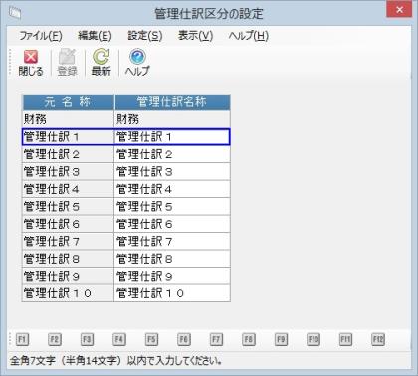Select 管理仕訳9 in 元名称 column
The image size is (418, 376).
point(68,277)
